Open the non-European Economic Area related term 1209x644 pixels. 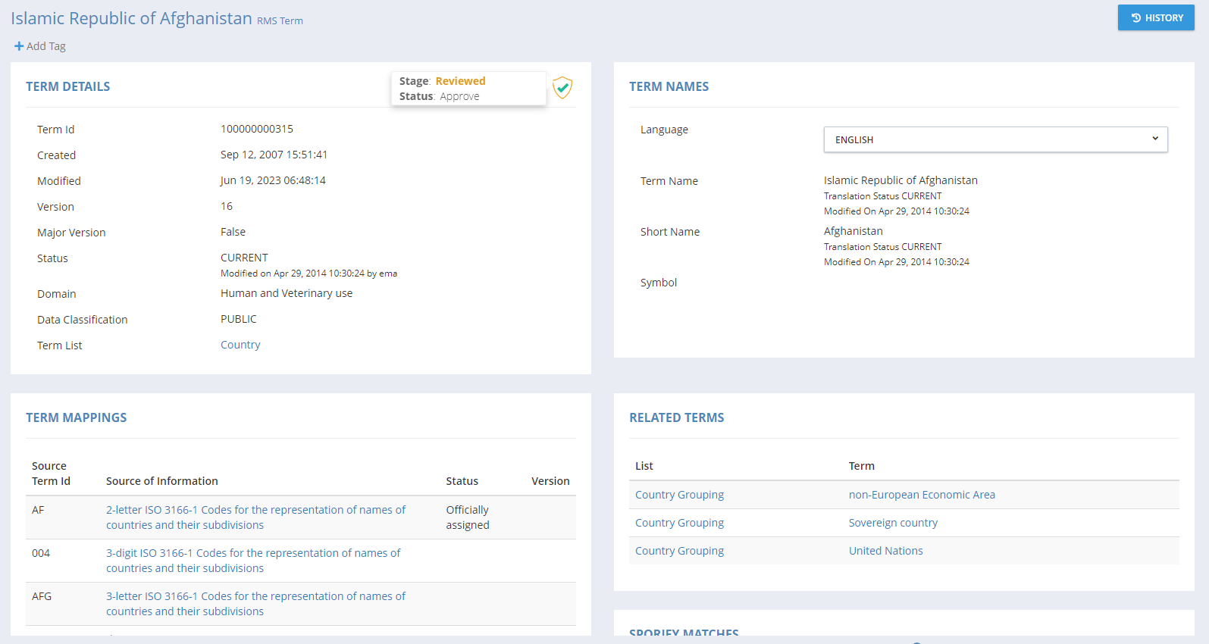[921, 495]
